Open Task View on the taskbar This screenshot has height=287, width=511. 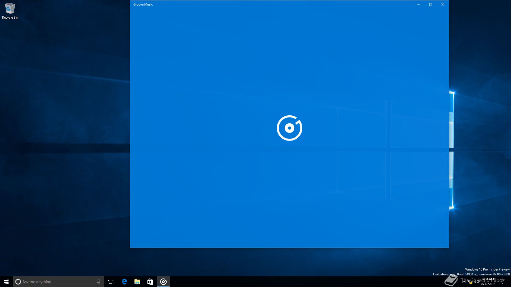111,282
